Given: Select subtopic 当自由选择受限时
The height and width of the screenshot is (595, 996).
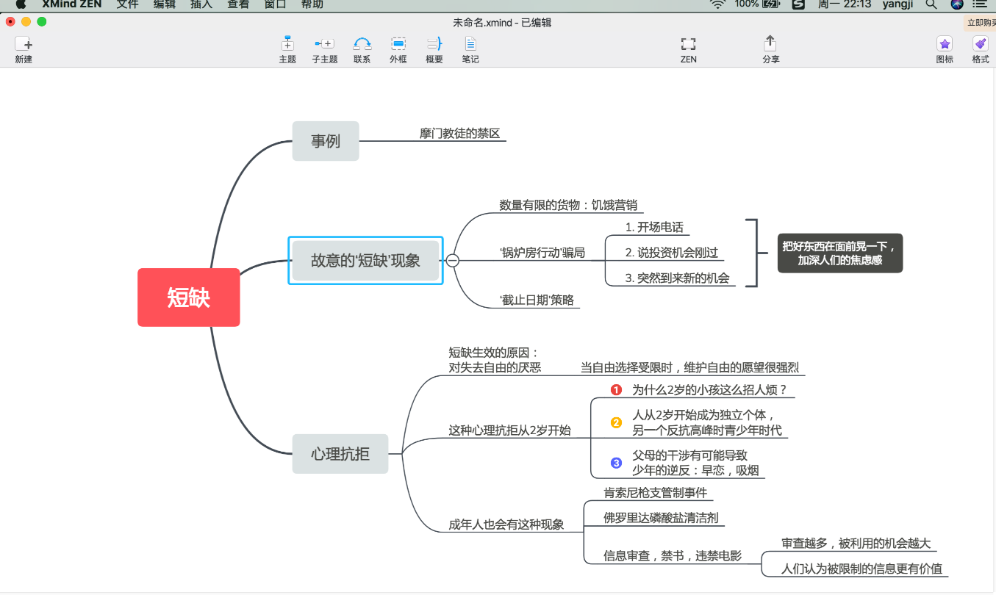Looking at the screenshot, I should point(689,367).
